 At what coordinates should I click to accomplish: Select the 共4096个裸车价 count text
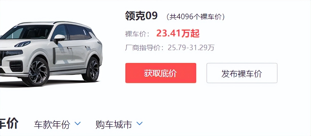pyautogui.click(x=196, y=17)
